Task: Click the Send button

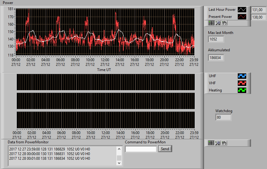Action: [x=165, y=149]
